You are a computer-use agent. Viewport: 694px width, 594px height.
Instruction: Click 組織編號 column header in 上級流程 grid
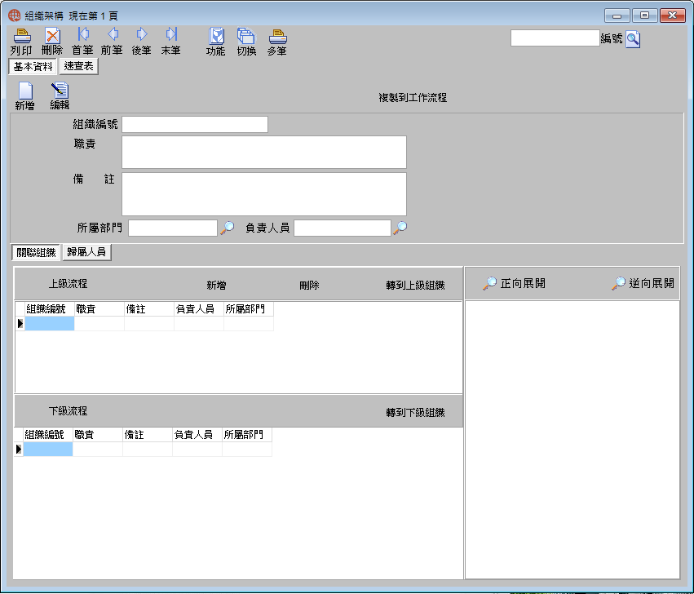(49, 308)
